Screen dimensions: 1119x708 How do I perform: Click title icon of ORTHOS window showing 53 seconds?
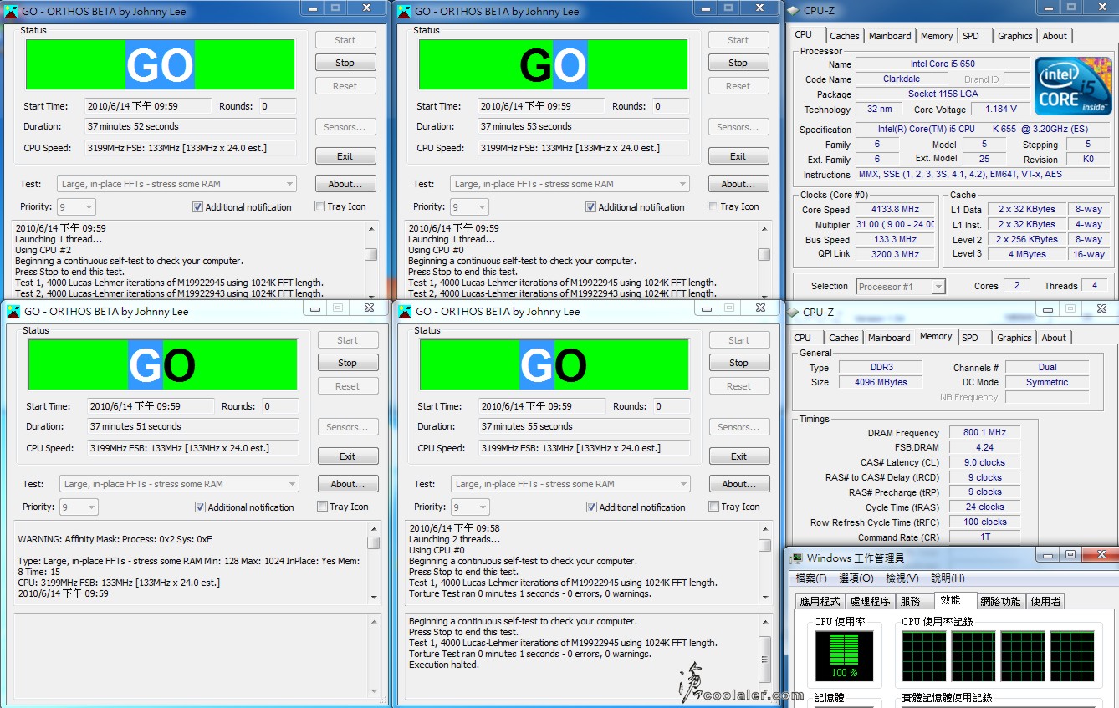404,11
